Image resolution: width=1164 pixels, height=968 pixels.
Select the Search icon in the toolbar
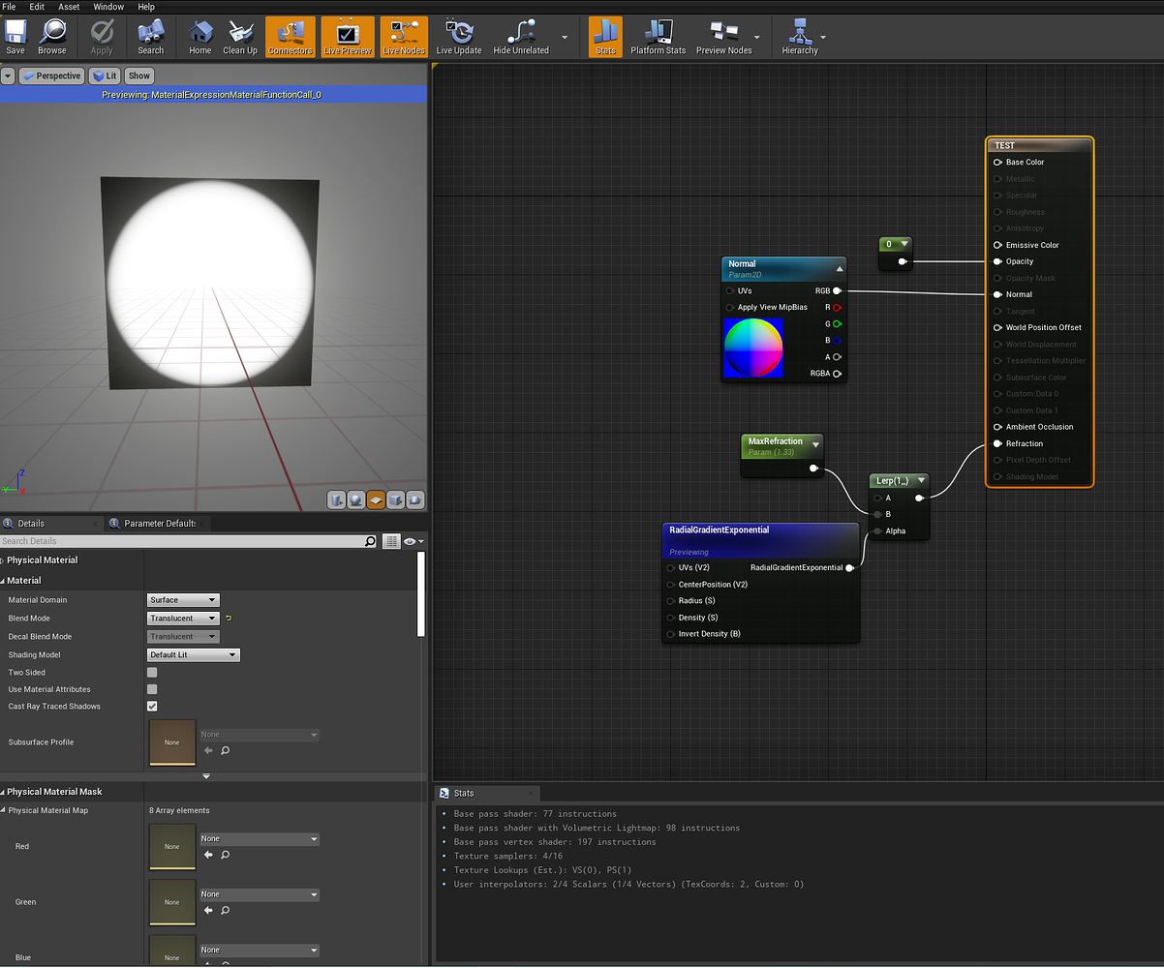point(151,37)
